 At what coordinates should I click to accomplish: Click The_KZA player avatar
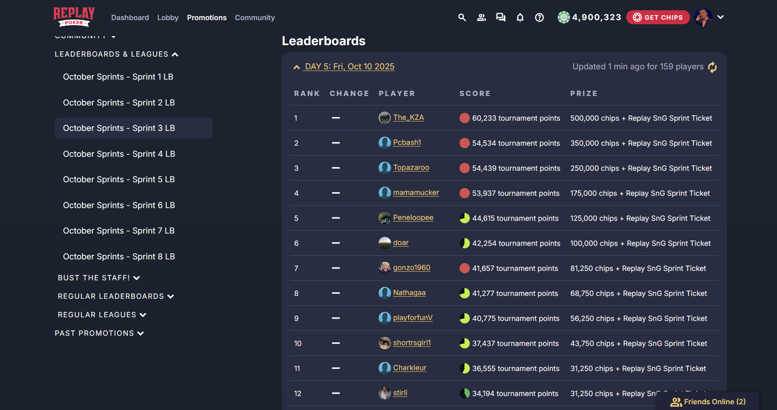[384, 118]
